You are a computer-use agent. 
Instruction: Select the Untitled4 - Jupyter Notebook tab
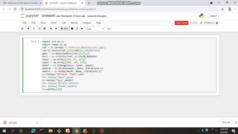click(63, 3)
